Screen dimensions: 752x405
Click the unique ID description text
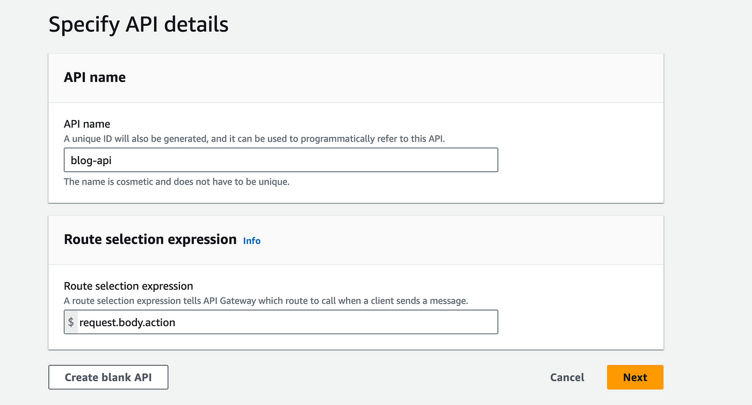[x=254, y=138]
